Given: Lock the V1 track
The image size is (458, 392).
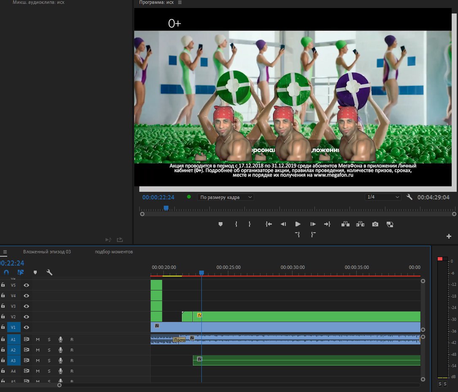Looking at the screenshot, I should pos(3,327).
